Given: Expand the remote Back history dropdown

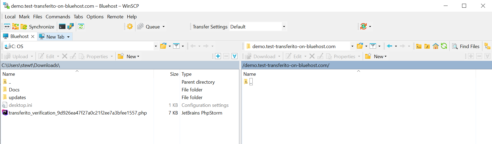Looking at the screenshot, I should click(x=396, y=46).
